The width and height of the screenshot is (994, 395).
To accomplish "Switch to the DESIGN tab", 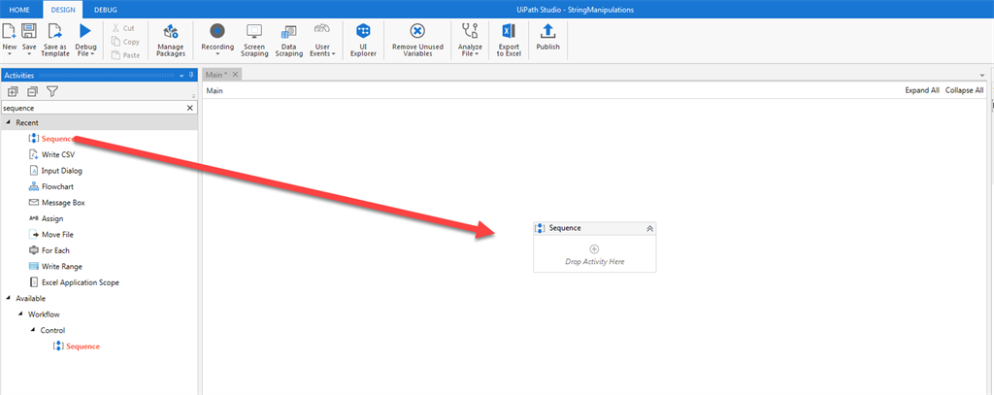I will coord(63,10).
